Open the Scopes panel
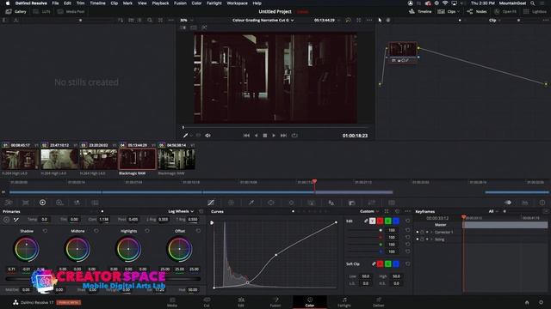Viewport: 551px width, 309px height. tap(525, 203)
